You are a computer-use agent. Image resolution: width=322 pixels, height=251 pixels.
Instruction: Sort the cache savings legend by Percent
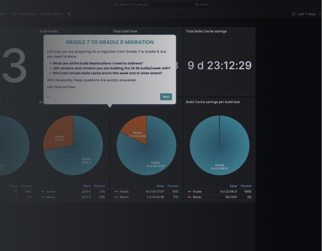(x=246, y=186)
